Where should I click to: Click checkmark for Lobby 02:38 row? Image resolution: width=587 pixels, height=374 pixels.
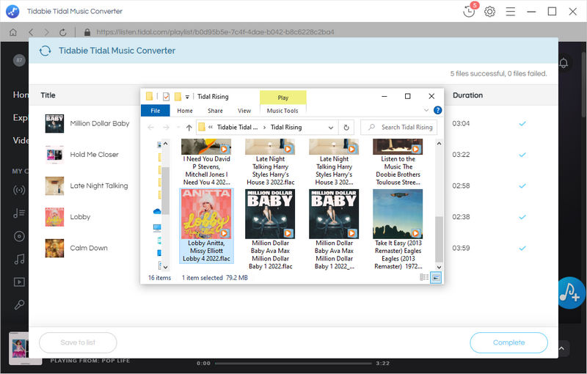(x=522, y=217)
